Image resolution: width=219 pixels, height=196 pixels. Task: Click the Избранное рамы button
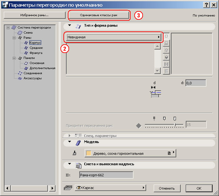(x=35, y=15)
